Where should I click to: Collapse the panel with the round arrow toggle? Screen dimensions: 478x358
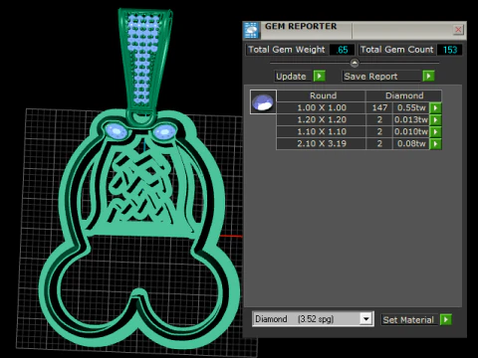[355, 63]
